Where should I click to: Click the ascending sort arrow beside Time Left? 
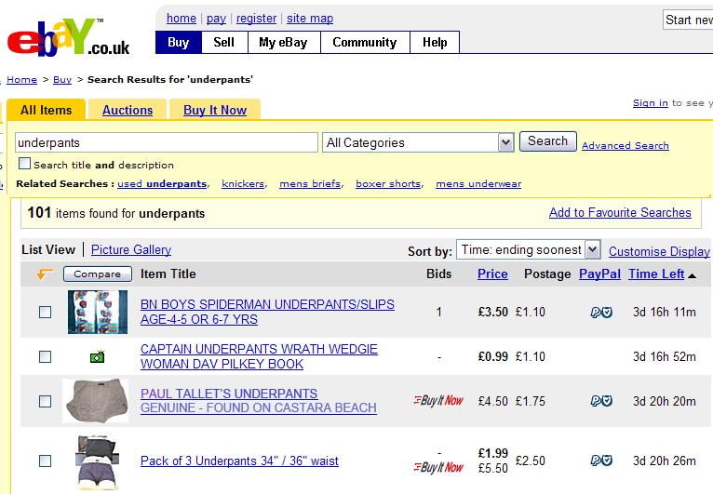click(x=693, y=275)
